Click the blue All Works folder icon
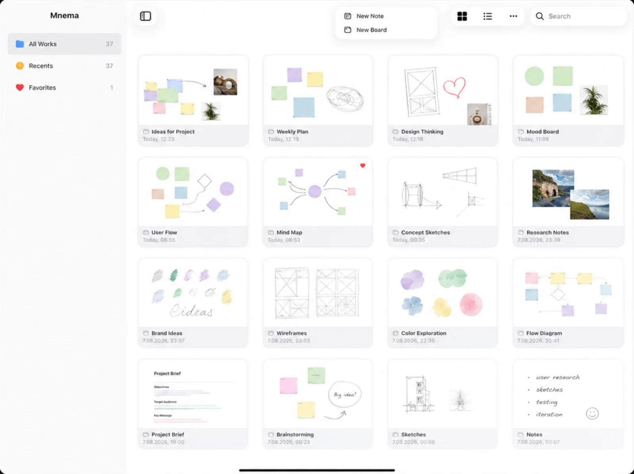 [20, 44]
